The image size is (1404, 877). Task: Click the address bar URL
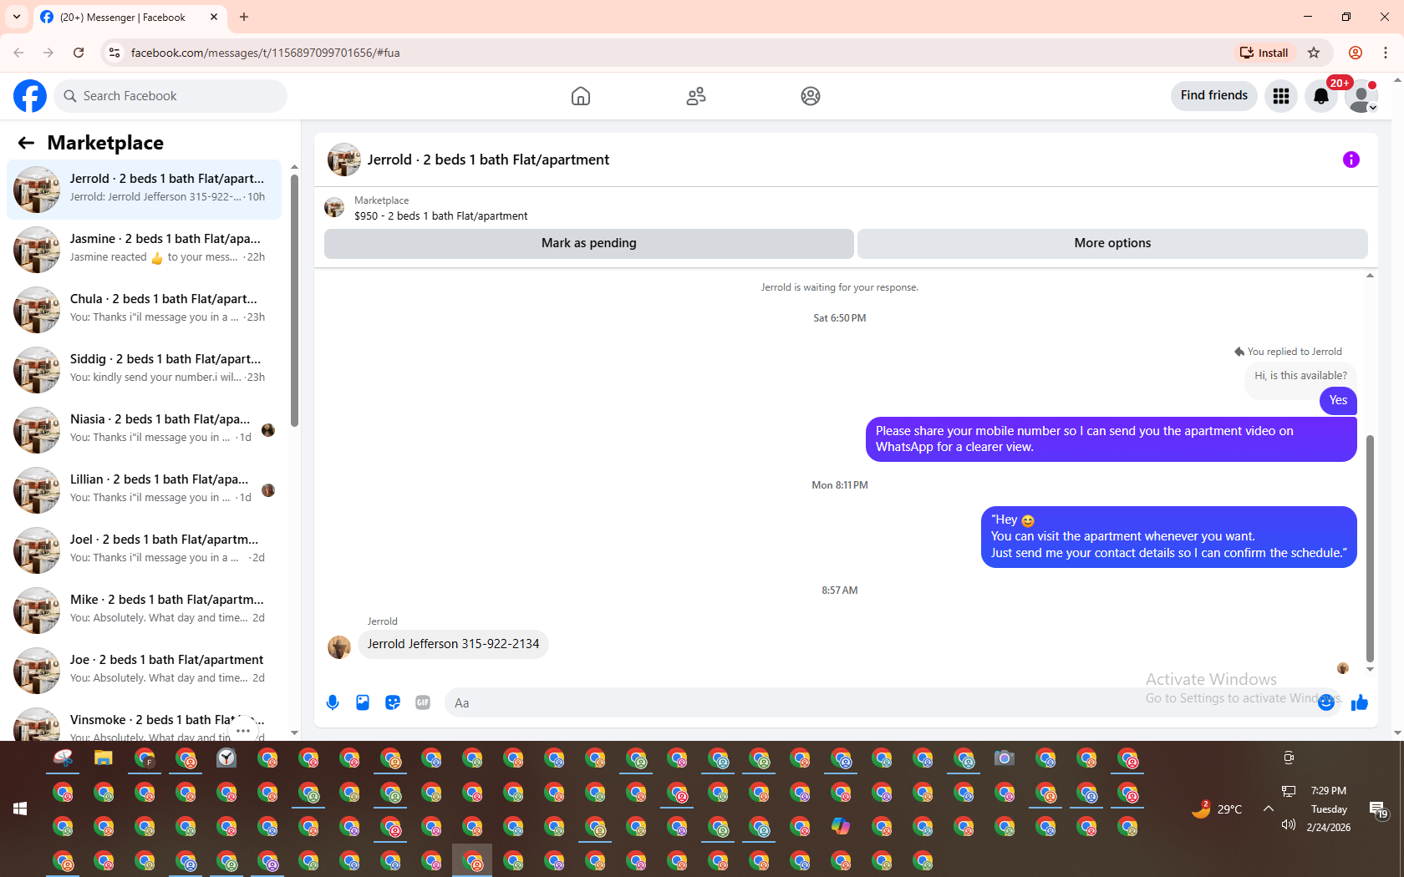pos(265,53)
